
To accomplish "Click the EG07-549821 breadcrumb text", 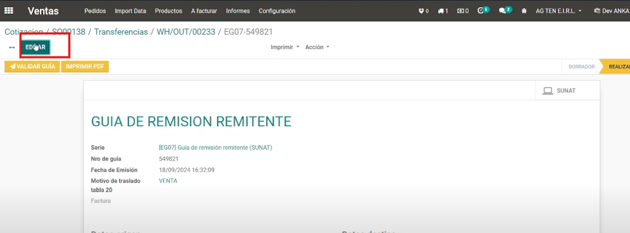I will 248,32.
